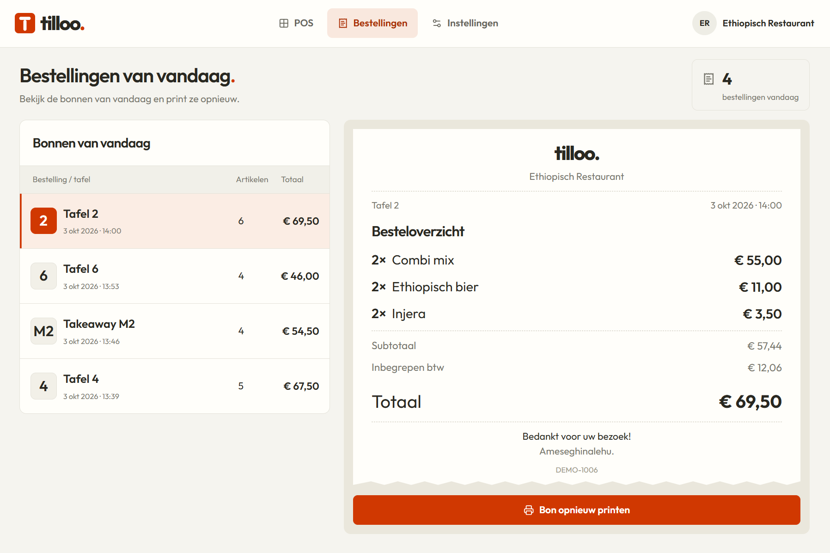
Task: Click the Injera receipt line
Action: tap(576, 314)
